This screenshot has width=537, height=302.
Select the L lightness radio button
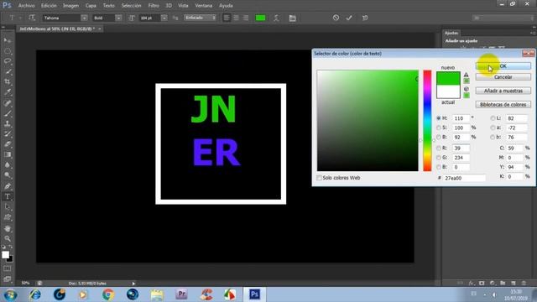tap(493, 118)
